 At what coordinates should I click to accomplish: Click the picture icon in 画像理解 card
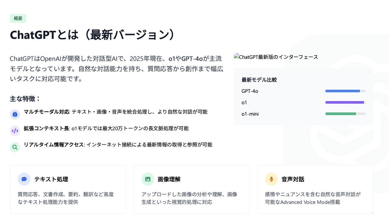[x=148, y=179]
